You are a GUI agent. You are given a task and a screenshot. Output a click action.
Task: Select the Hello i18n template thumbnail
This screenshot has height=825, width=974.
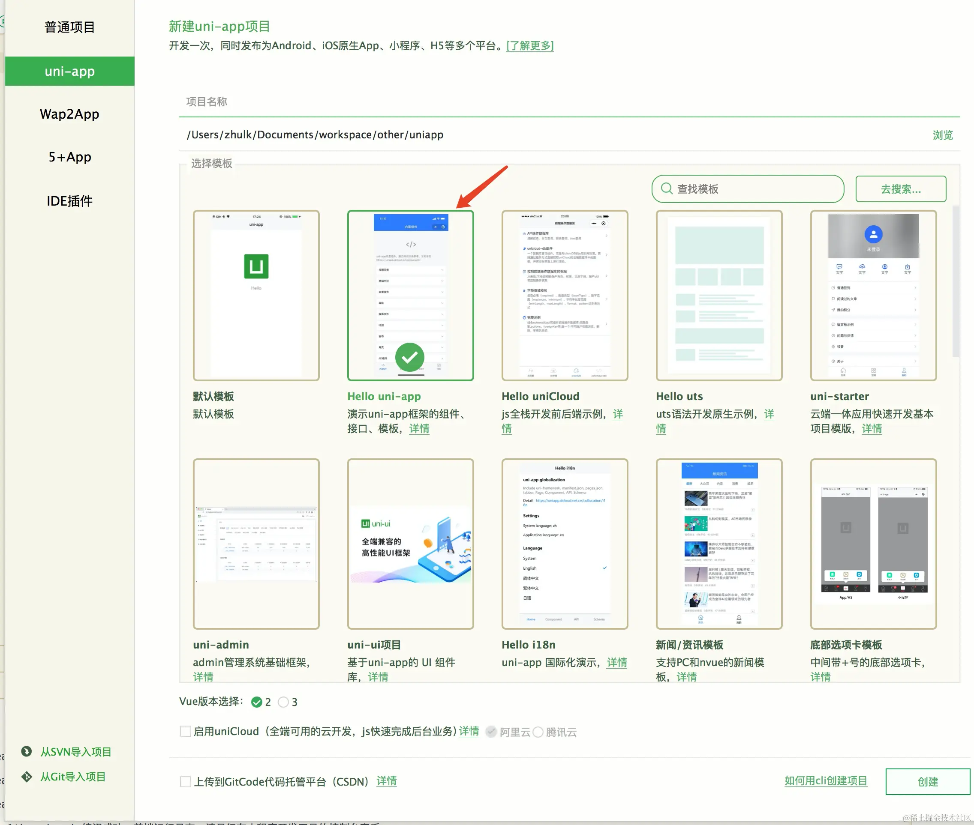(x=565, y=544)
